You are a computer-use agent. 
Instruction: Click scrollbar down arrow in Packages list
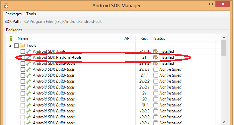(x=224, y=122)
